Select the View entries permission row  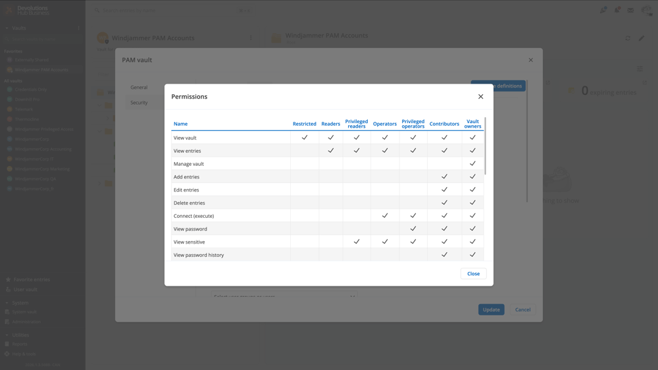click(x=327, y=151)
